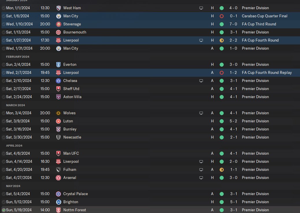Click the TV broadcast icon on Arsenal row
Viewport: 300px width, 213px height.
click(201, 178)
